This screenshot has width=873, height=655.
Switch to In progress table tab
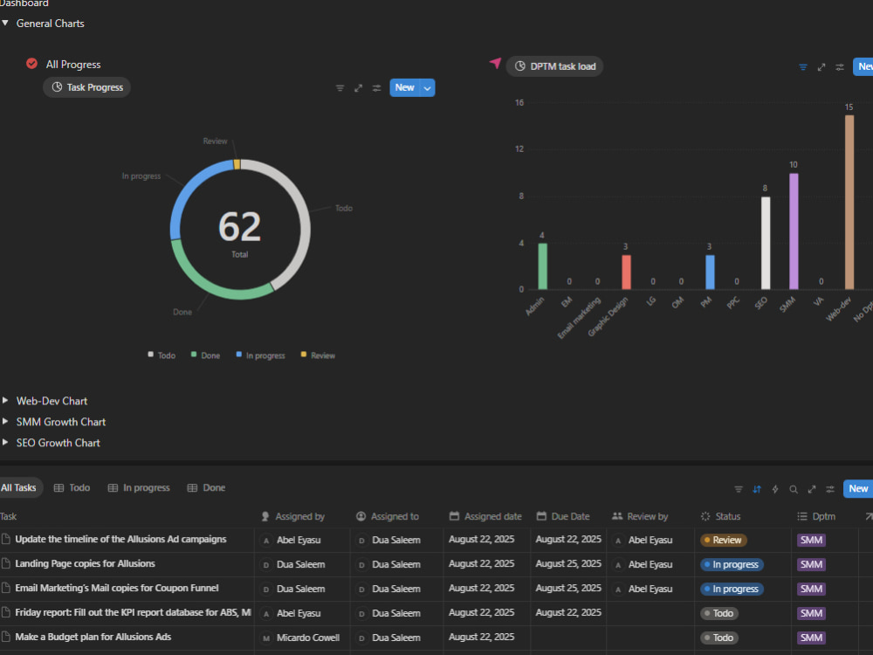pos(139,488)
